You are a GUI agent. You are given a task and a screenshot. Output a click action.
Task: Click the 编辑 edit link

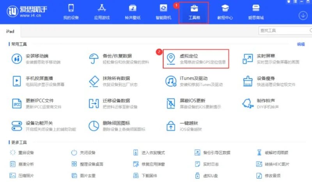301,44
